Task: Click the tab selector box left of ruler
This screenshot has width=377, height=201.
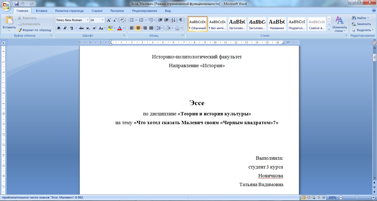Action: (x=4, y=42)
